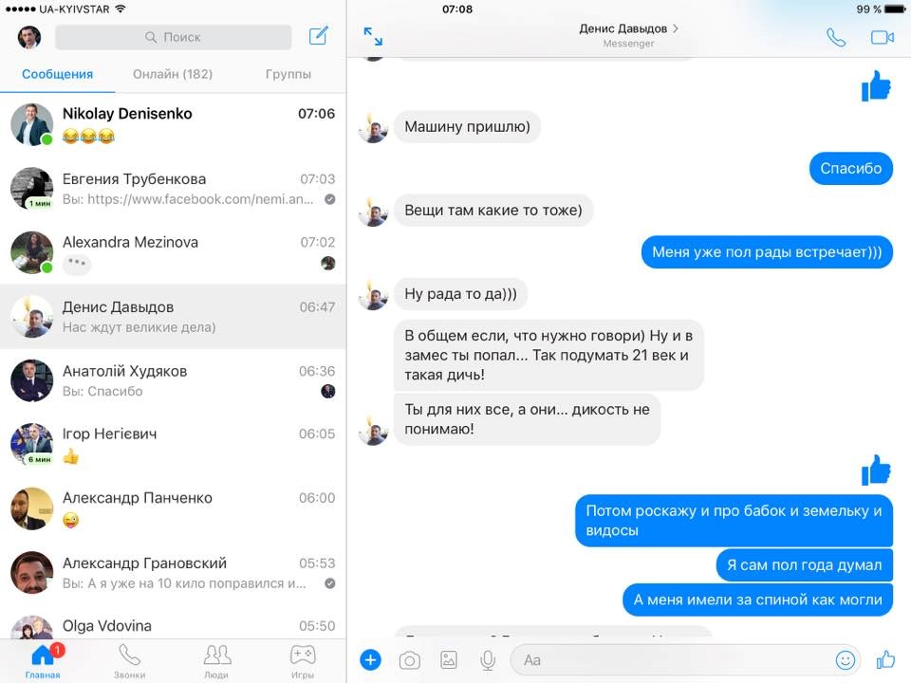Tap the microphone to record voice message

(x=488, y=660)
